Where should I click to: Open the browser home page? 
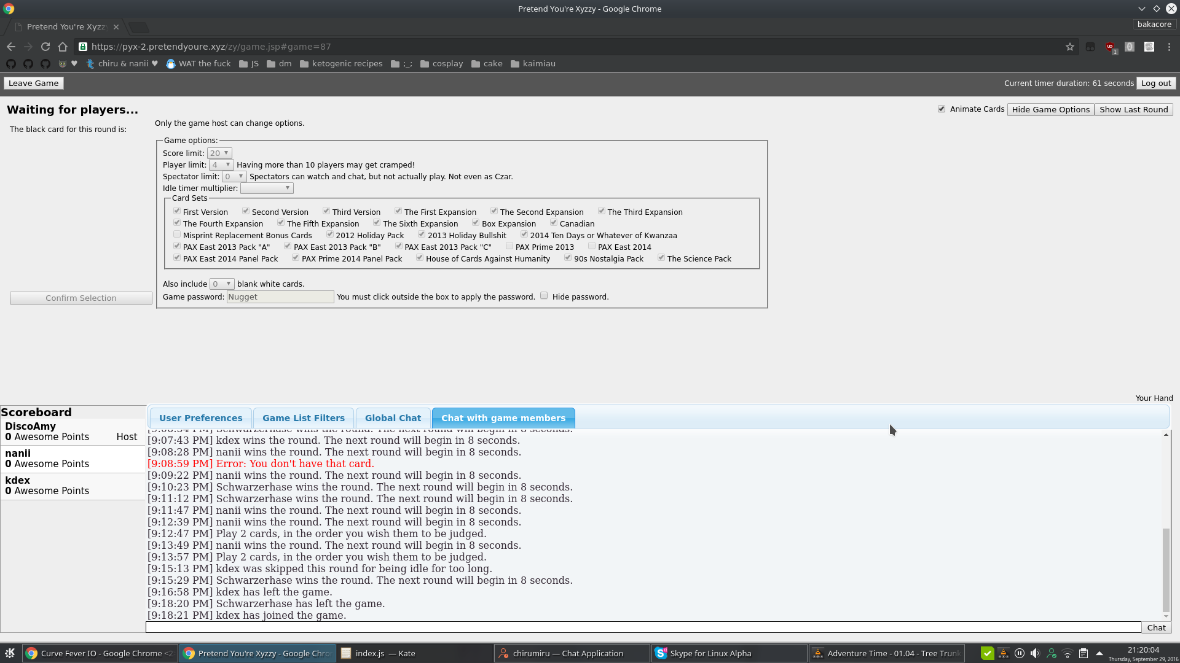[x=63, y=47]
